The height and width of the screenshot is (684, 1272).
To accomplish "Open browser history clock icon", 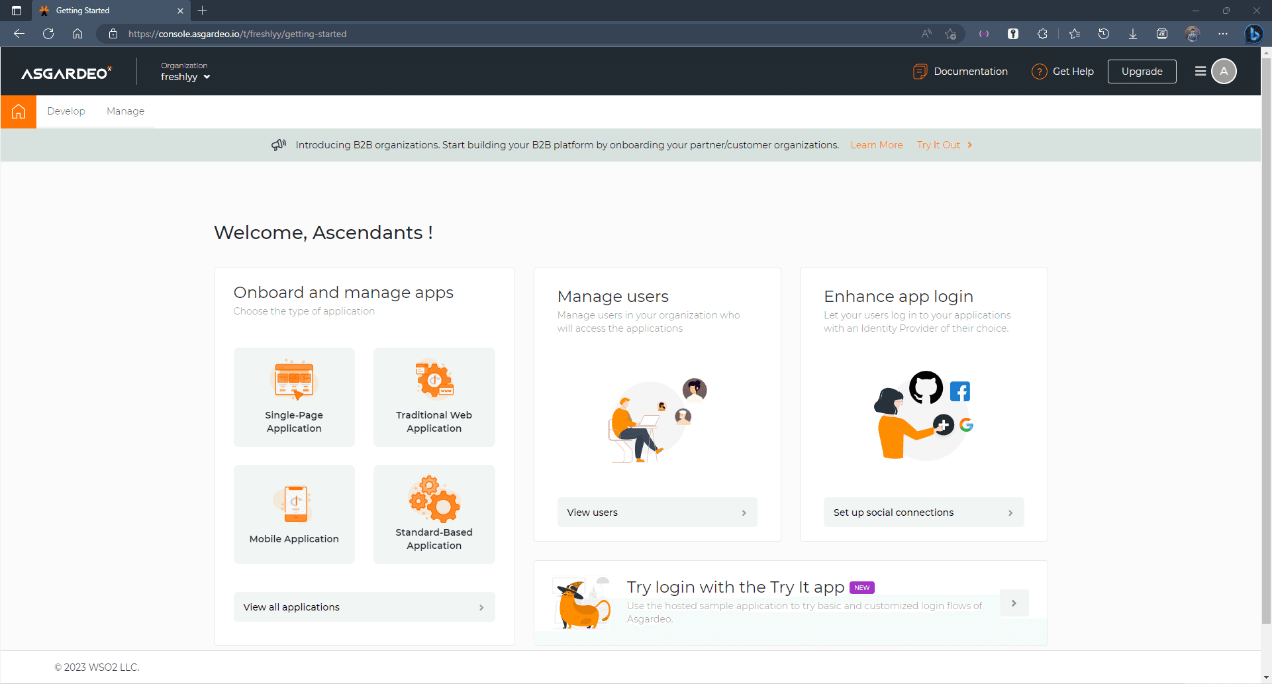I will click(x=1104, y=34).
